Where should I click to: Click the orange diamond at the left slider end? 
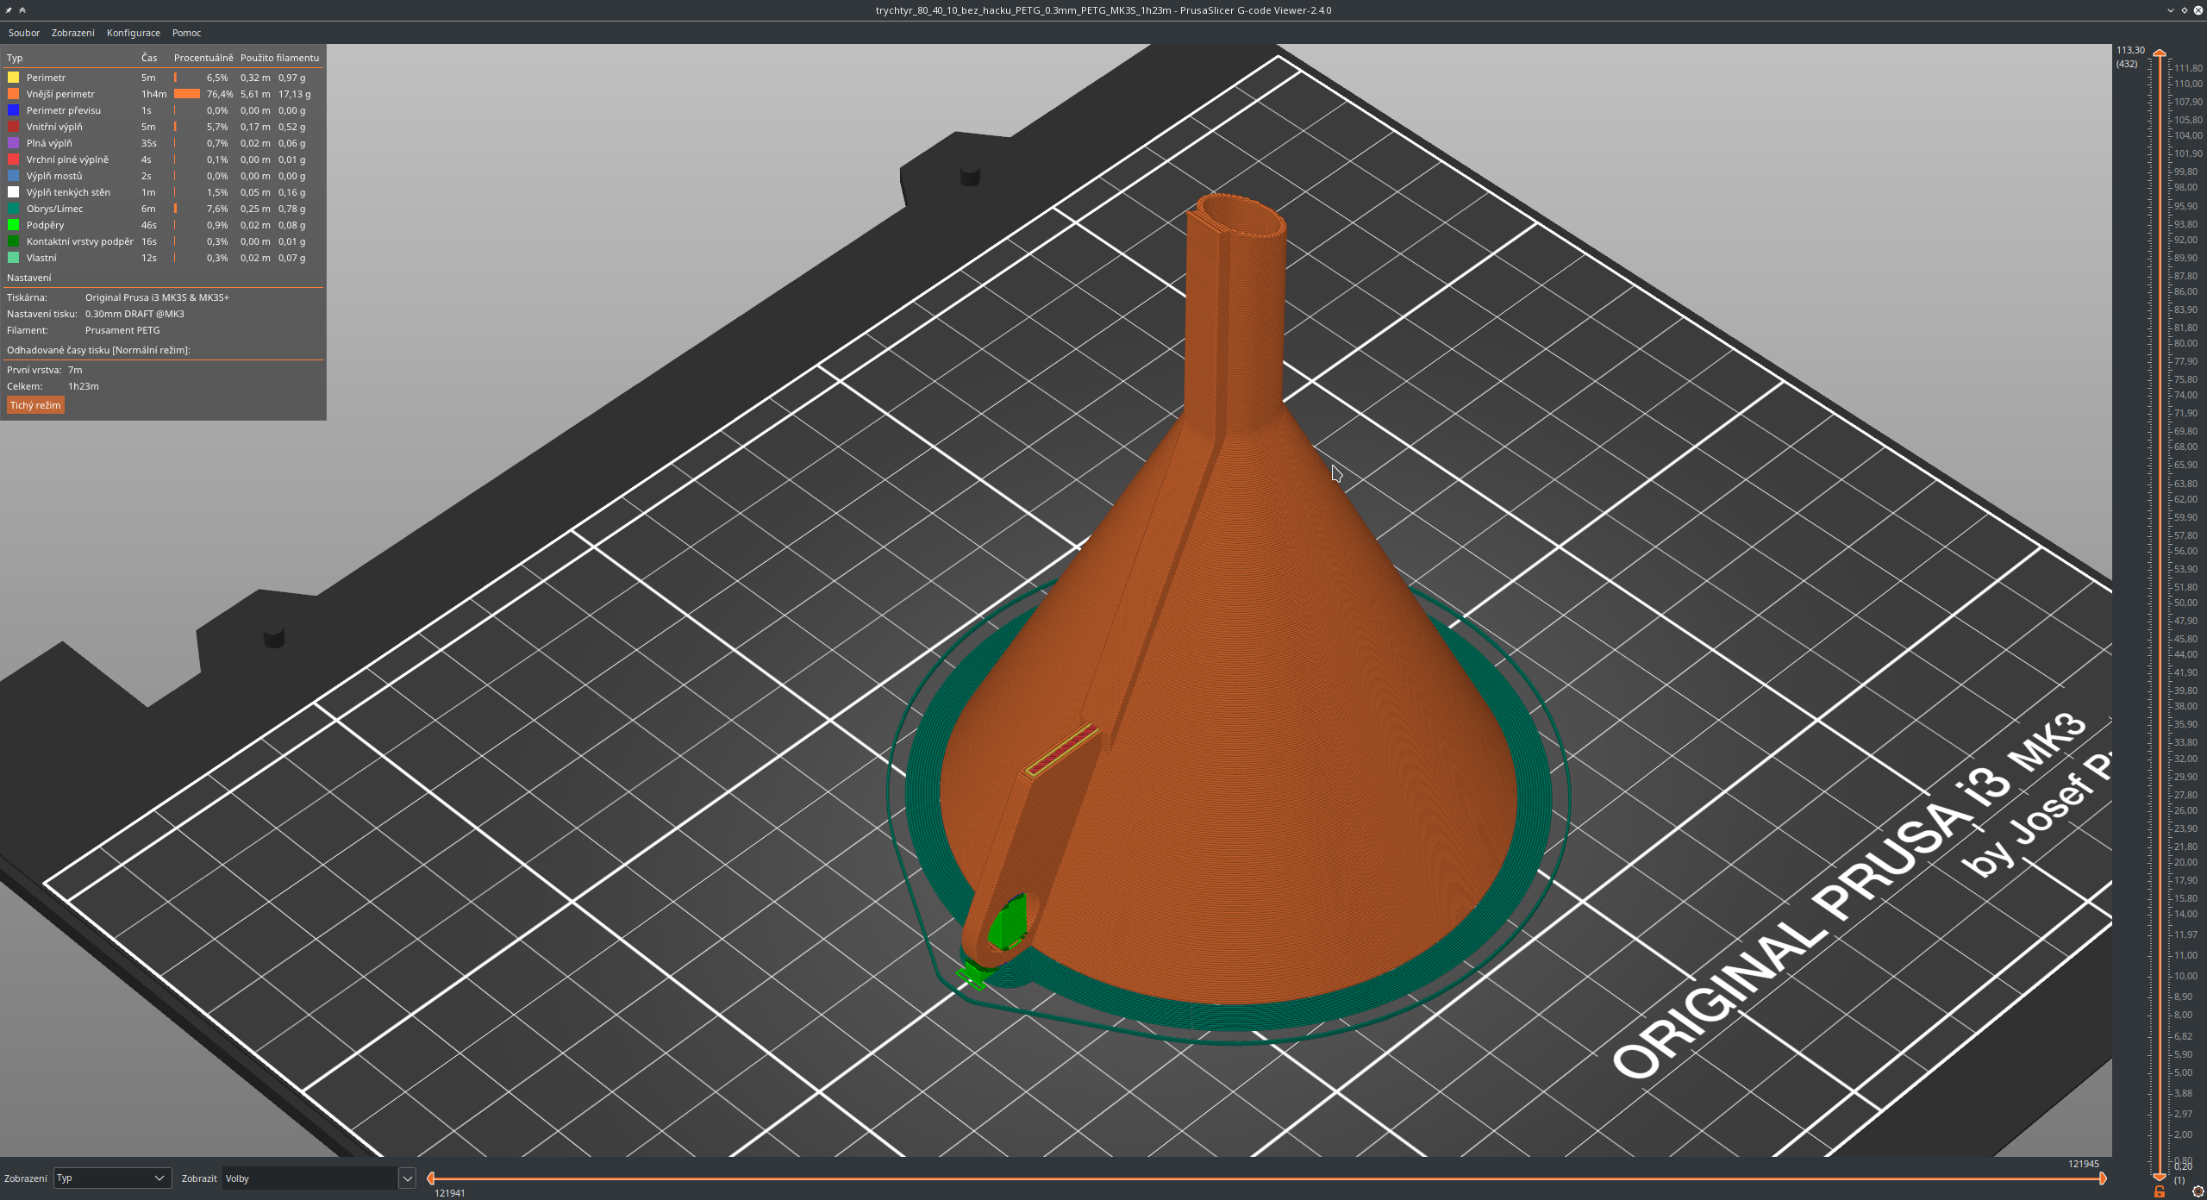[432, 1178]
